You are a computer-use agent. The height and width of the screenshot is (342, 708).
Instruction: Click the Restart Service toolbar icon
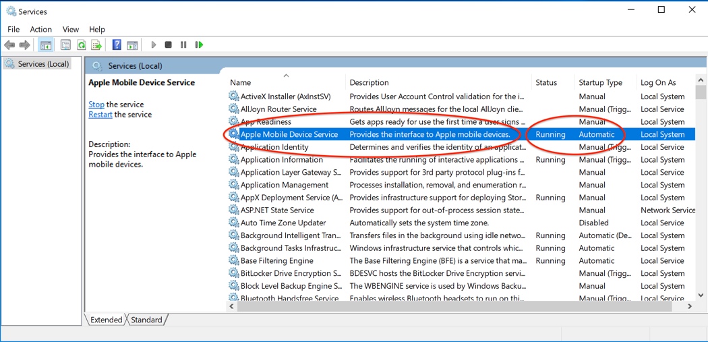pyautogui.click(x=199, y=45)
